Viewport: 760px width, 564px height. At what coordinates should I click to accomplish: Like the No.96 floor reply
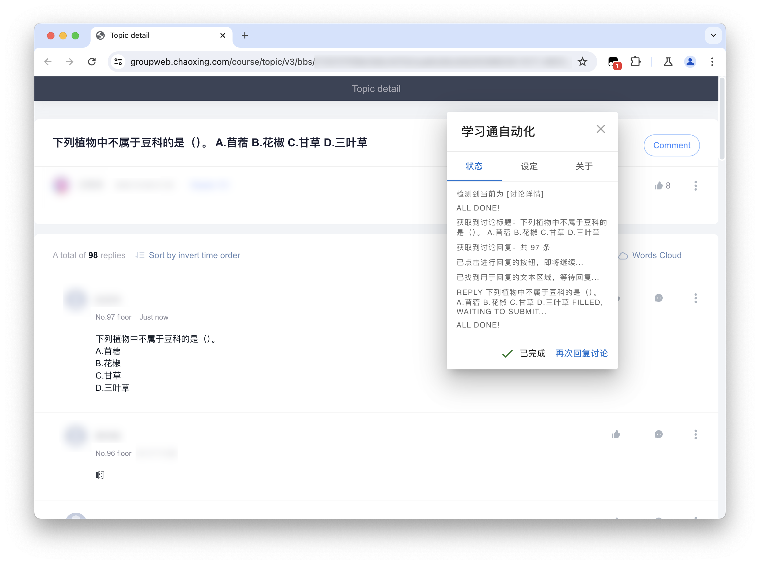(x=616, y=434)
